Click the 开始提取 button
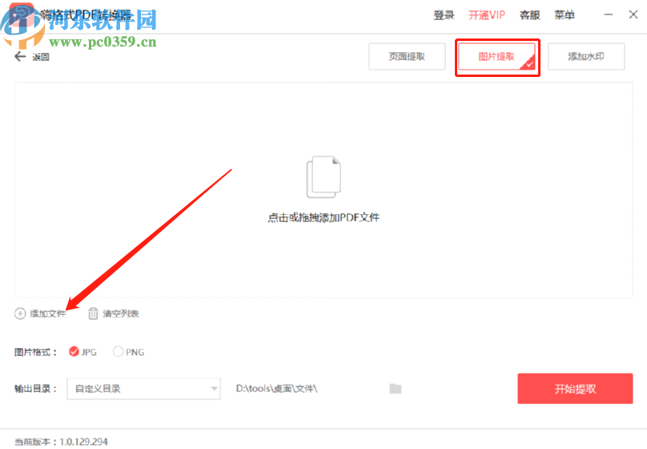 pos(575,389)
